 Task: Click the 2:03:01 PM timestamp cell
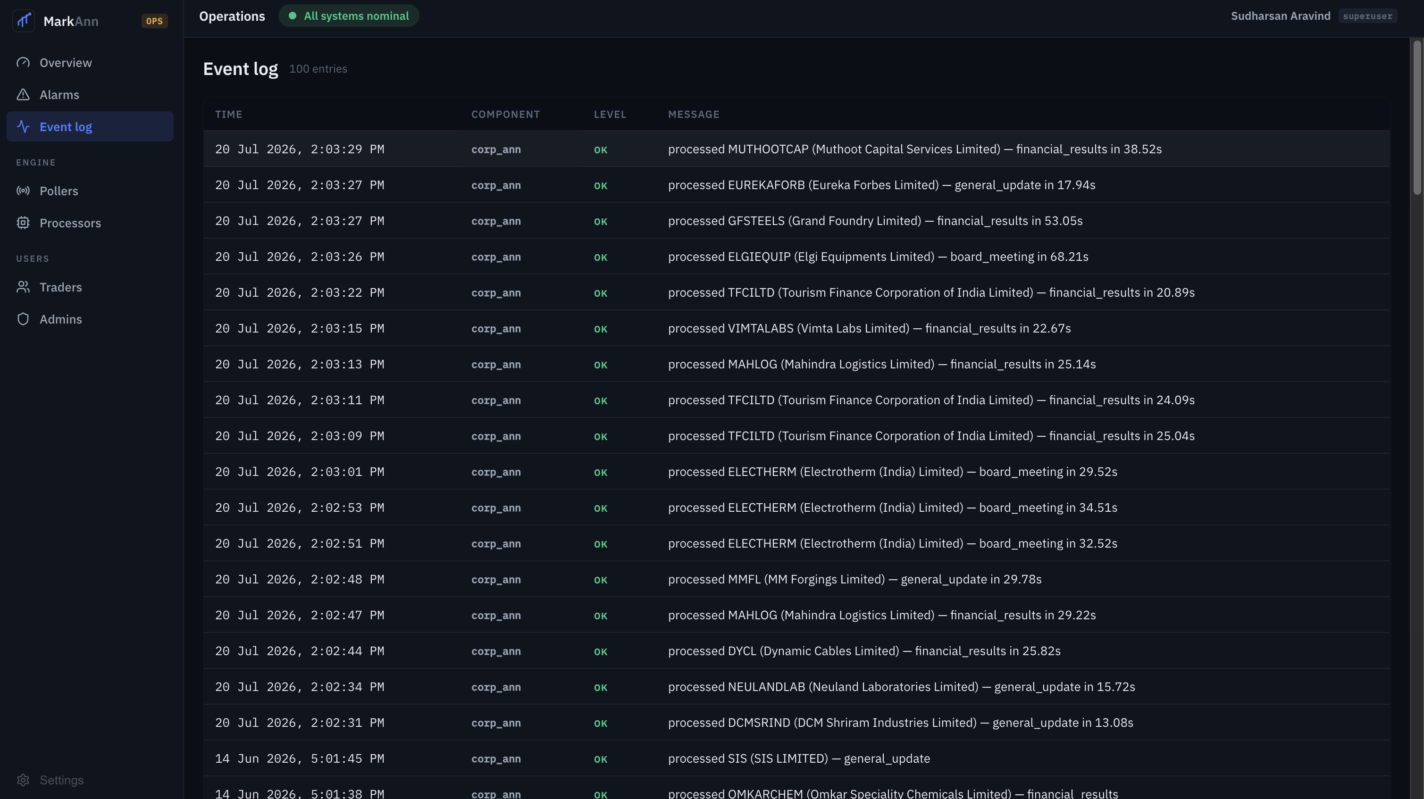tap(300, 472)
